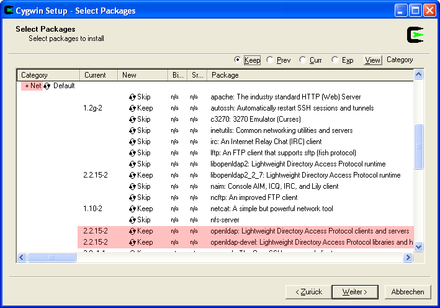440x308 pixels.
Task: Click netcat current version 1.10-2
Action: tap(92, 209)
